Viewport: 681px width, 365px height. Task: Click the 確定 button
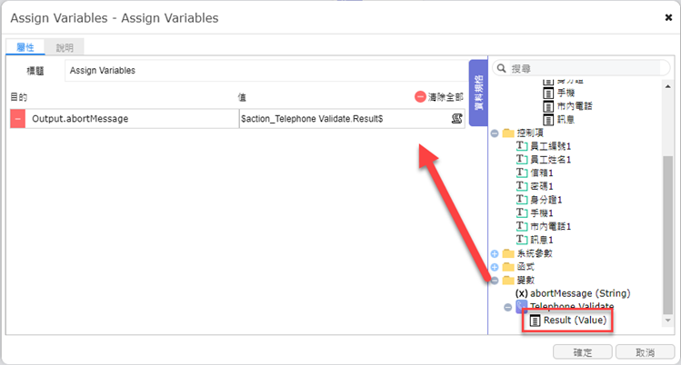583,352
